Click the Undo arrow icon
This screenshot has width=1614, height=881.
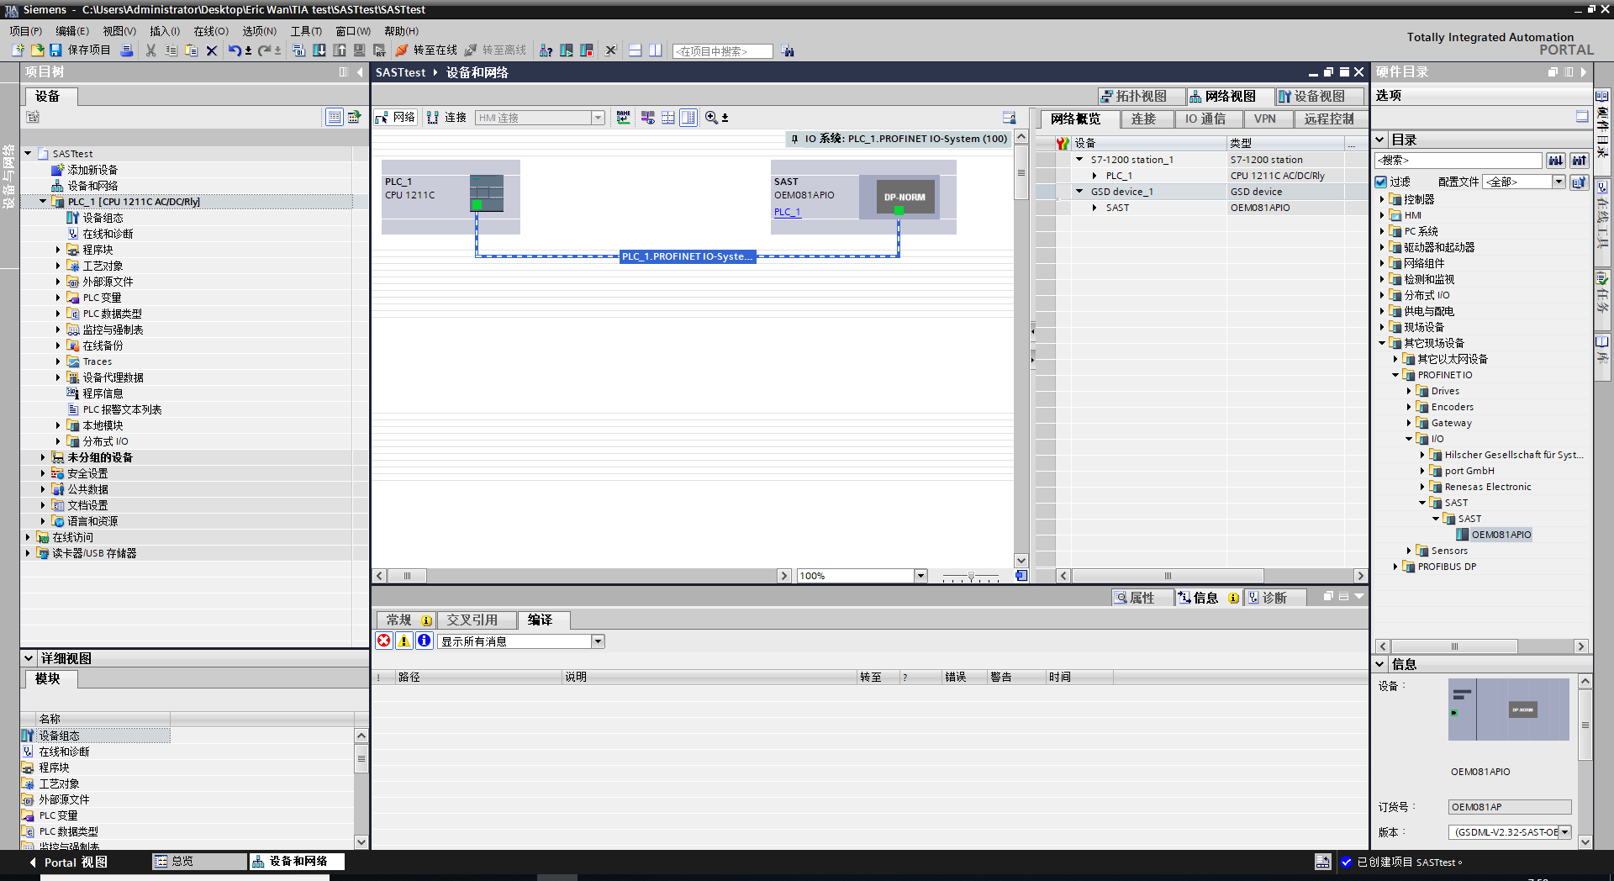[235, 50]
